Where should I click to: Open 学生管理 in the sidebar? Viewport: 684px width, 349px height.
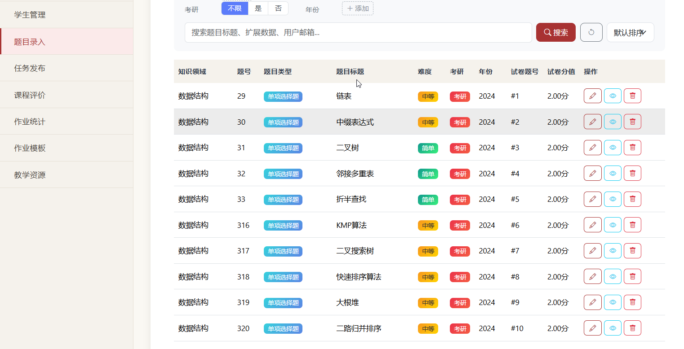click(x=67, y=15)
